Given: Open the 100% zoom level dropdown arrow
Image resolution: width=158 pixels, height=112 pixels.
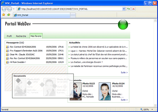Looking at the screenshot, I should pyautogui.click(x=152, y=110).
